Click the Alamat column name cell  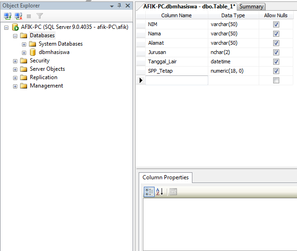tap(177, 43)
